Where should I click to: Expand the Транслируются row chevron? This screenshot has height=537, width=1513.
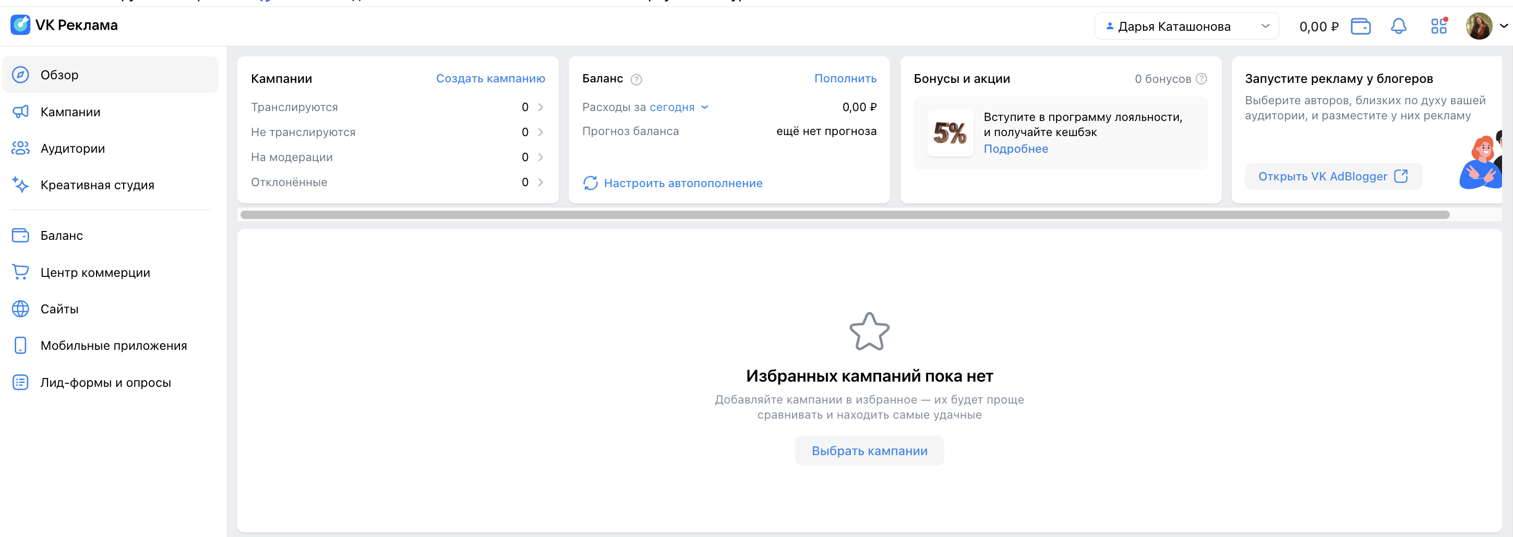pyautogui.click(x=541, y=107)
